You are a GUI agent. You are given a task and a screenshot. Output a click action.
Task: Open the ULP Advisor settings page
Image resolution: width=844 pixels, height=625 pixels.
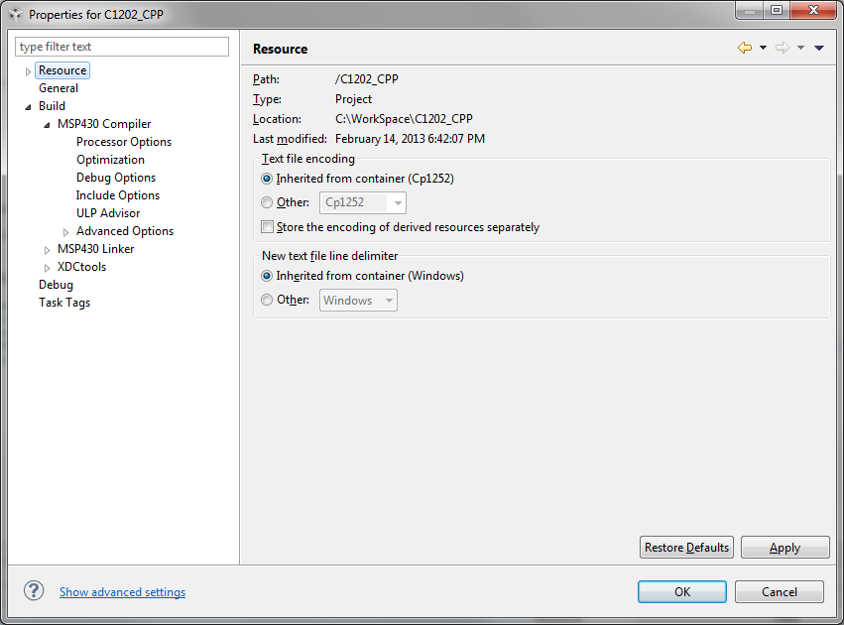pos(108,213)
